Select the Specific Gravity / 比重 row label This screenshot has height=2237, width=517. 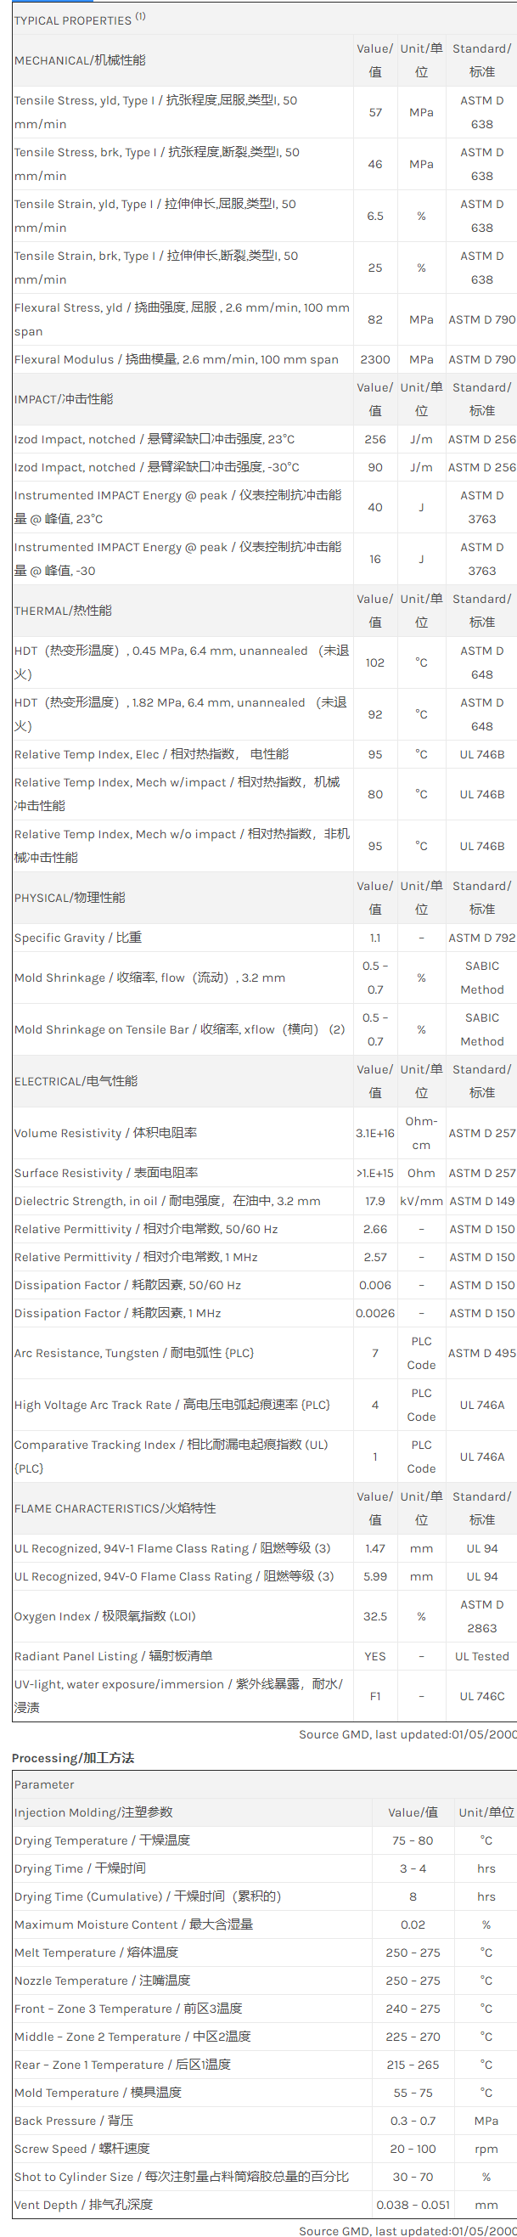coord(78,938)
